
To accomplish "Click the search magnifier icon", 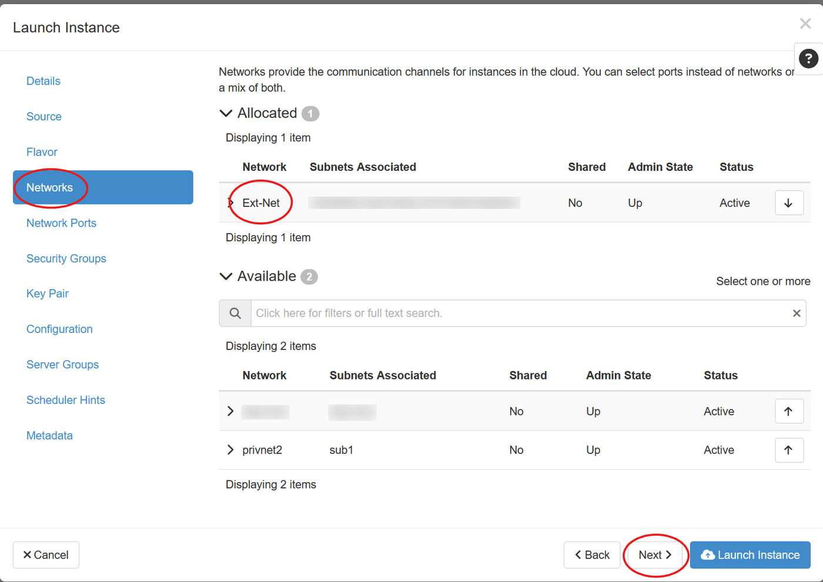I will (x=235, y=313).
